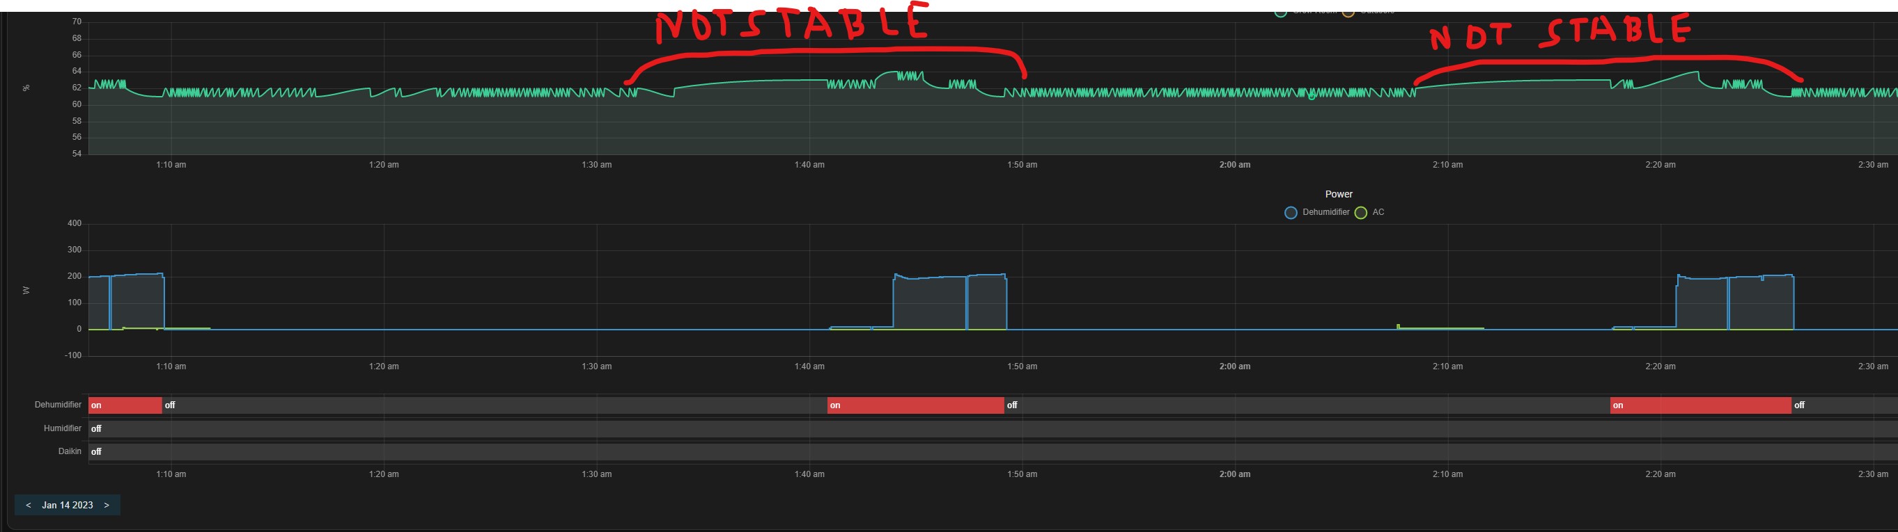
Task: Toggle the Dehumidifier series in Power legend
Action: (x=1317, y=212)
